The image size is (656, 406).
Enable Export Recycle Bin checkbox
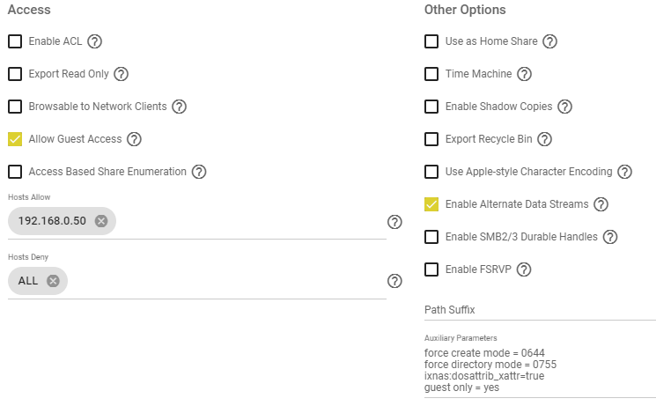(x=431, y=139)
